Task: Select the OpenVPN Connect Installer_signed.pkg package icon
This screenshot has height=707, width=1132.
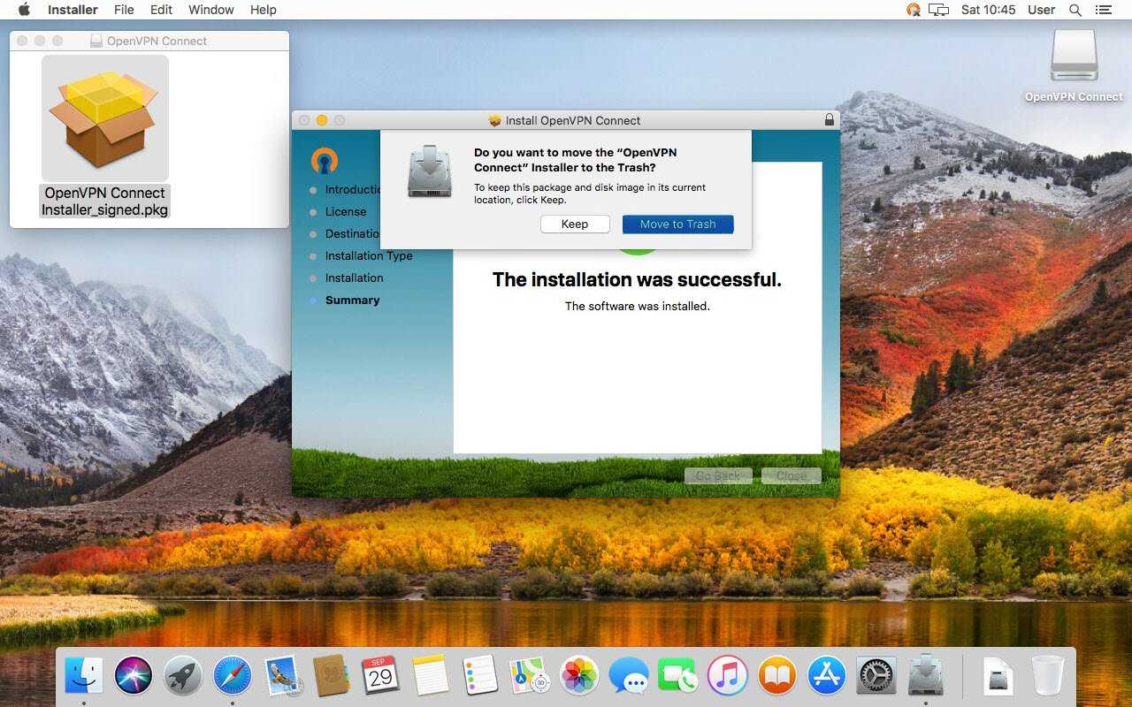Action: [x=104, y=118]
